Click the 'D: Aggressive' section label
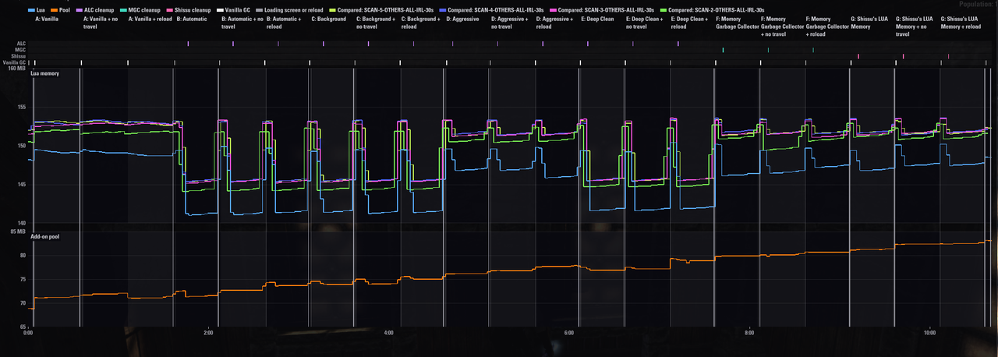Viewport: 998px width, 357px height. point(463,19)
